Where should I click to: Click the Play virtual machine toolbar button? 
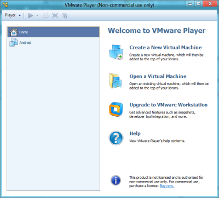31,15
